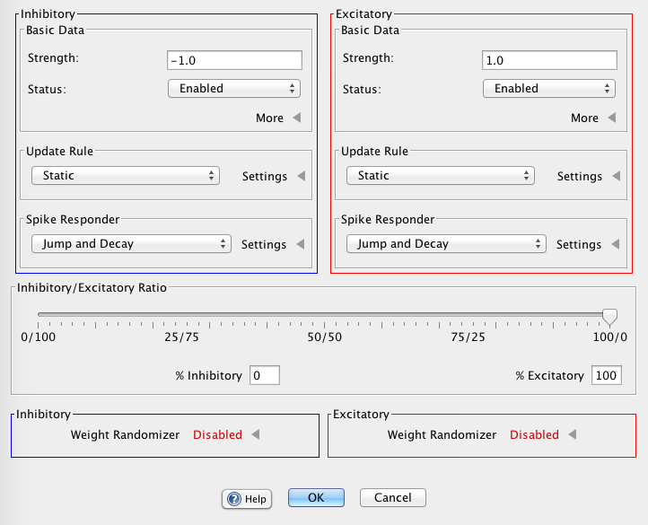Viewport: 648px width, 525px height.
Task: Click the Inhibitory Strength field
Action: click(235, 60)
